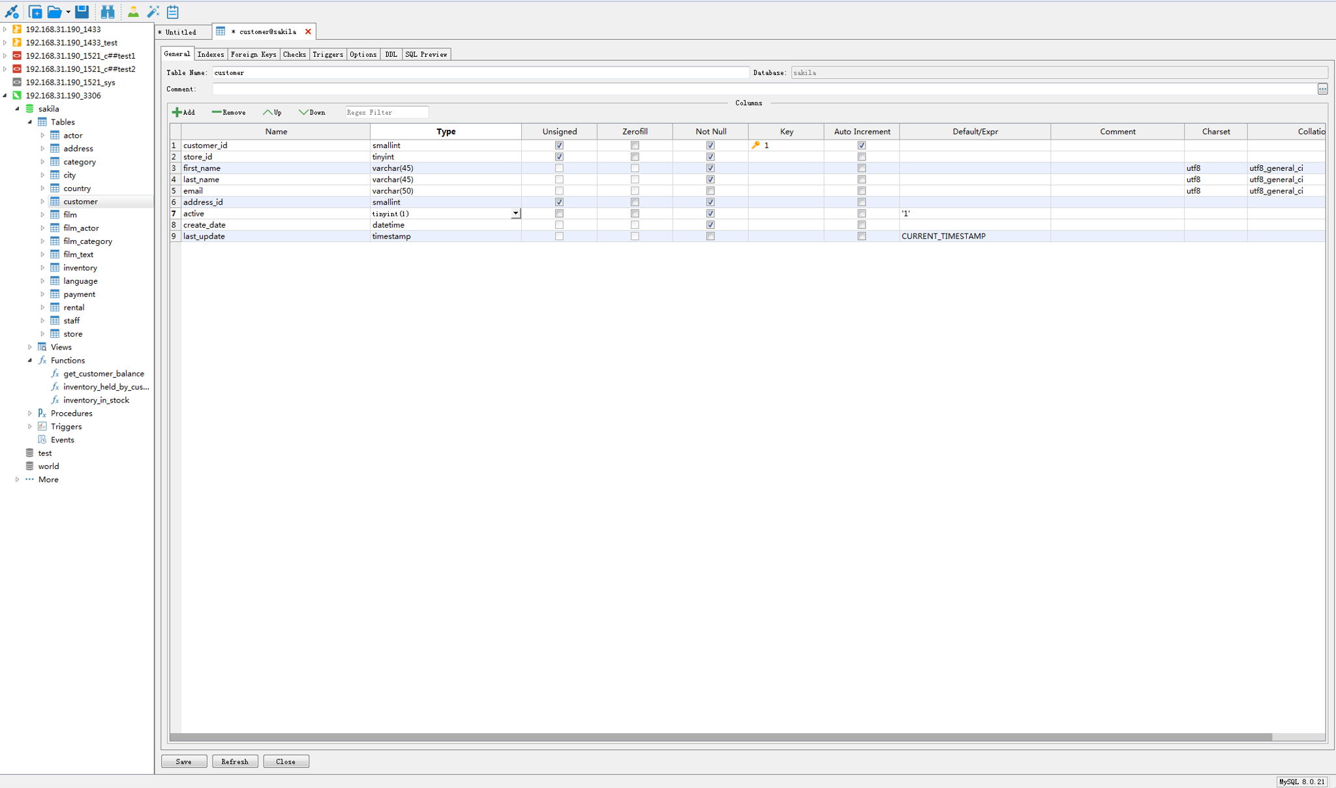
Task: Click the magic wand wizard icon
Action: (153, 12)
